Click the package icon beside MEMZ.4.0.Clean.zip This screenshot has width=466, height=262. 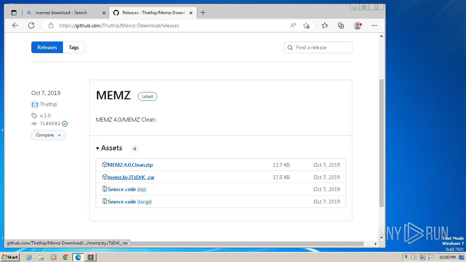coord(105,164)
